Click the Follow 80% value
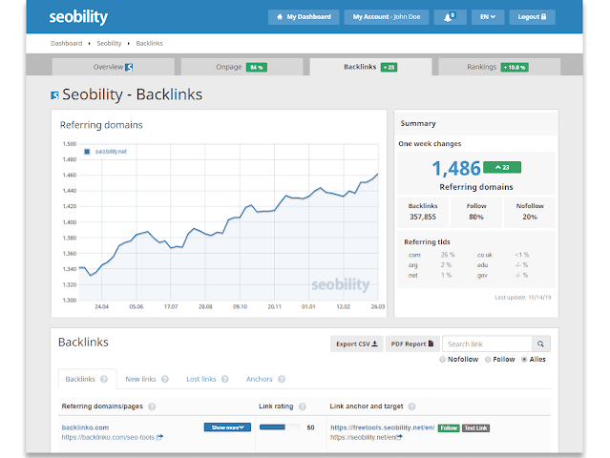610x458 pixels. click(476, 217)
